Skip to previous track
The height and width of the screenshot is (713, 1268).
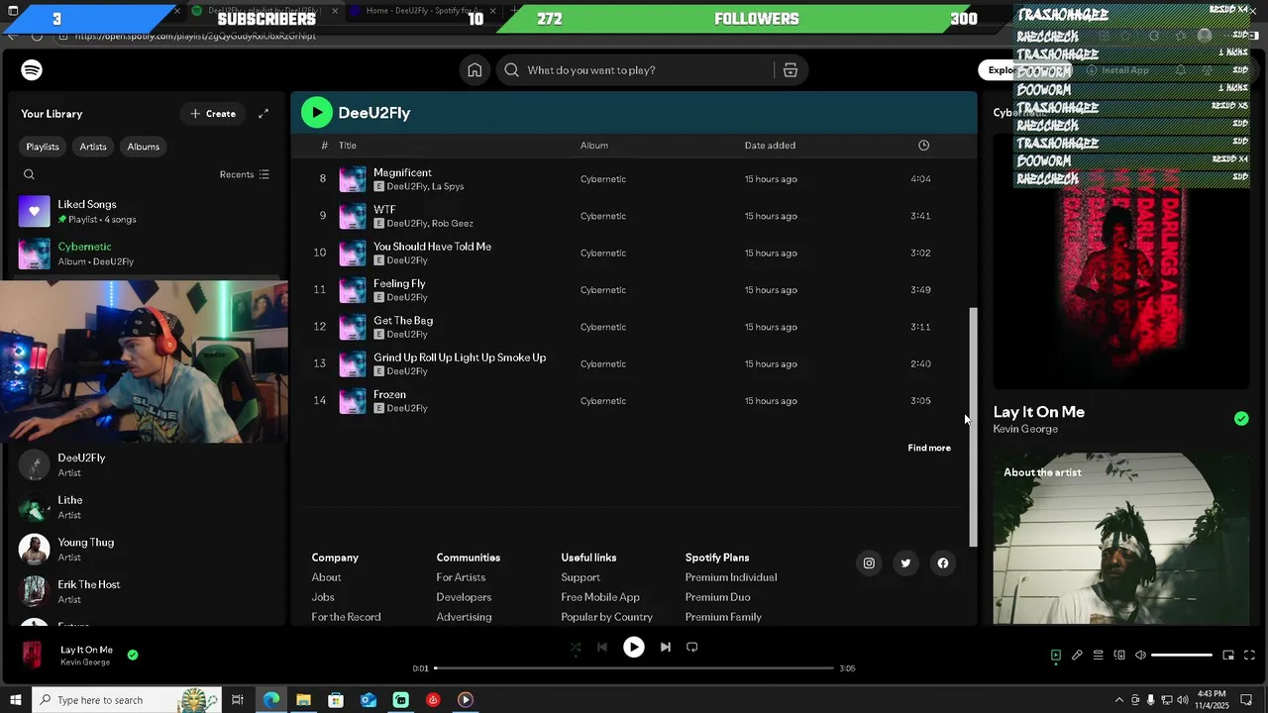pos(601,648)
